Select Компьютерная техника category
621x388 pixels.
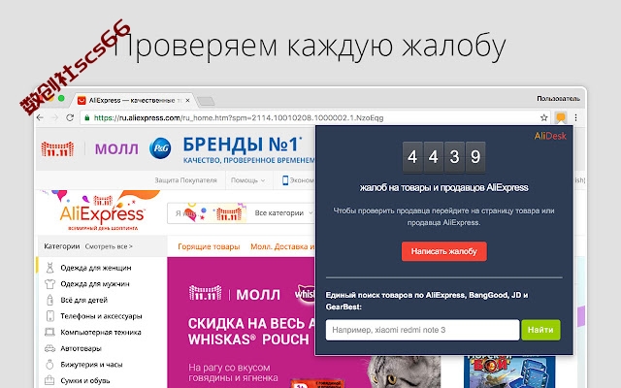point(101,332)
